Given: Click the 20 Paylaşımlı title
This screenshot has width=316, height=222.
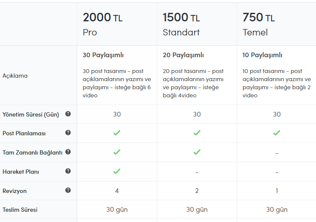Looking at the screenshot, I should 183,55.
